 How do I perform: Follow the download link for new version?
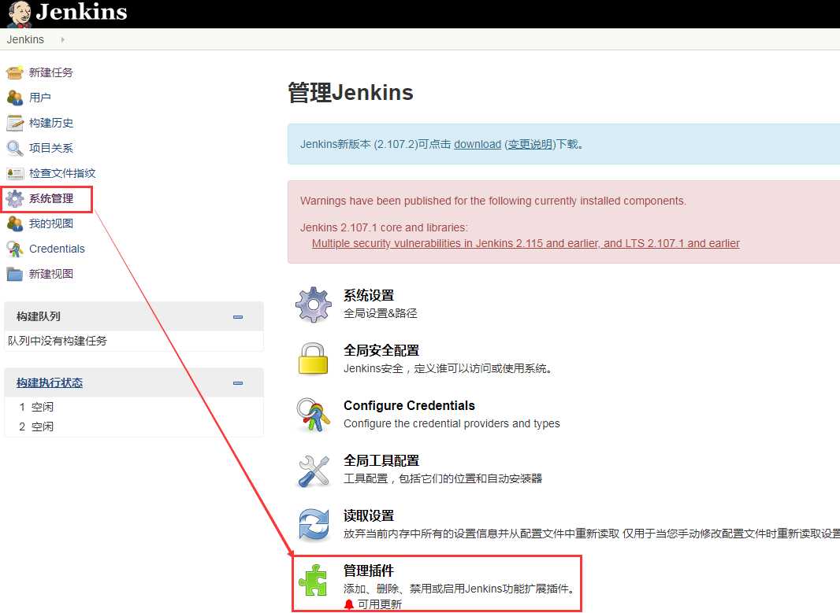point(478,145)
